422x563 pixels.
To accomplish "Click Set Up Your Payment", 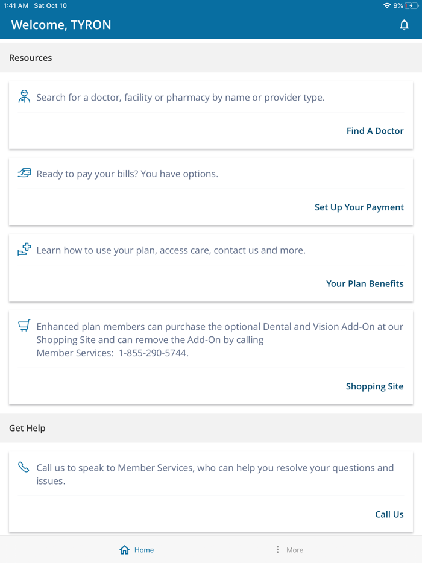I will coord(359,207).
